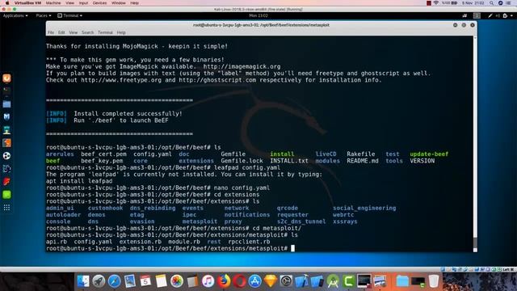Show all applications grid in Kali sidebar
The width and height of the screenshot is (517, 291).
6,208
